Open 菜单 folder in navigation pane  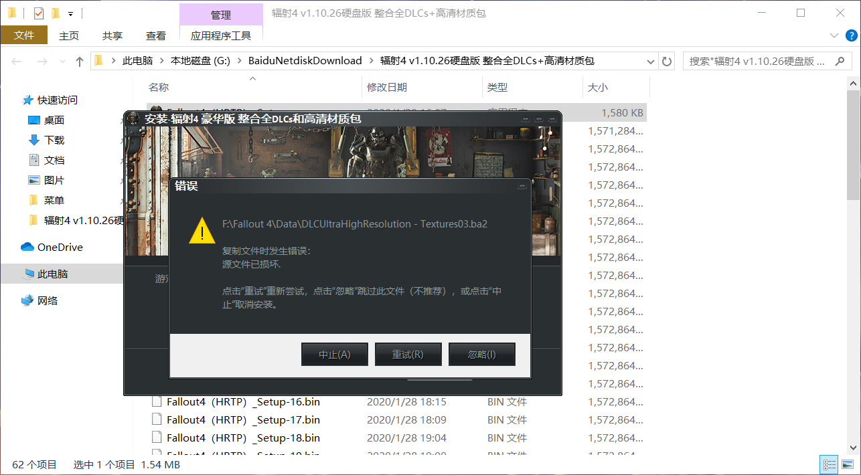pos(54,201)
